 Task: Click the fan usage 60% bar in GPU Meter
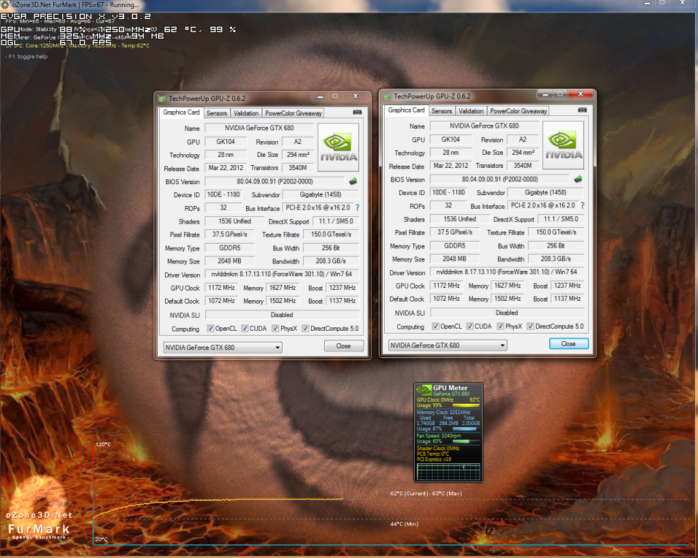pyautogui.click(x=466, y=441)
